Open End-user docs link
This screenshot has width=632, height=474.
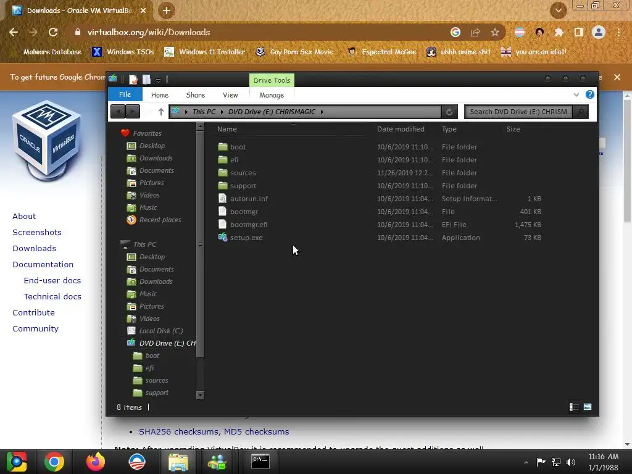(x=52, y=281)
